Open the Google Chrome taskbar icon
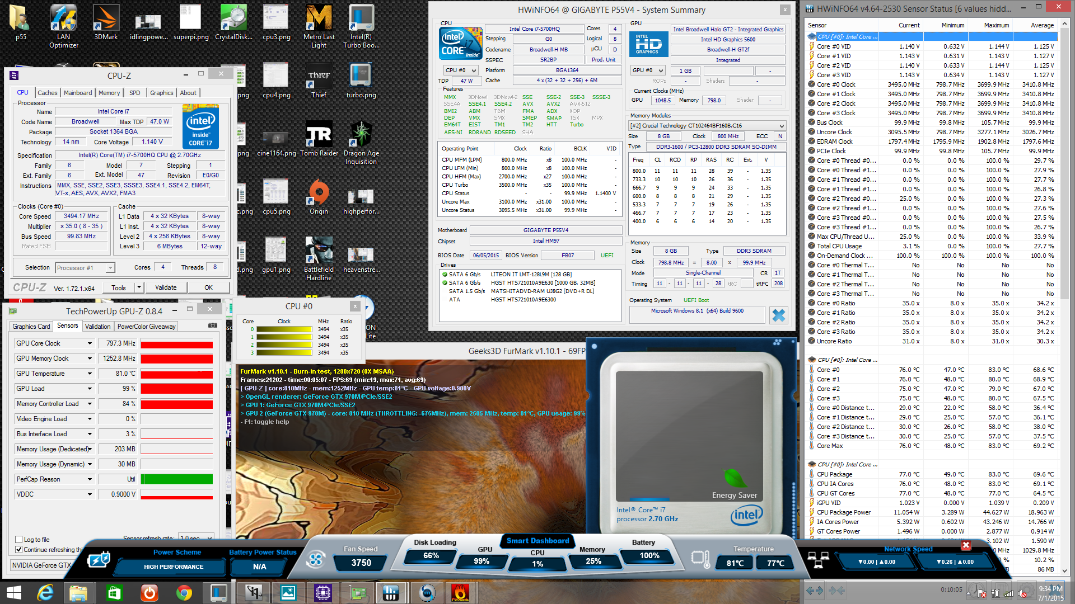 (184, 592)
